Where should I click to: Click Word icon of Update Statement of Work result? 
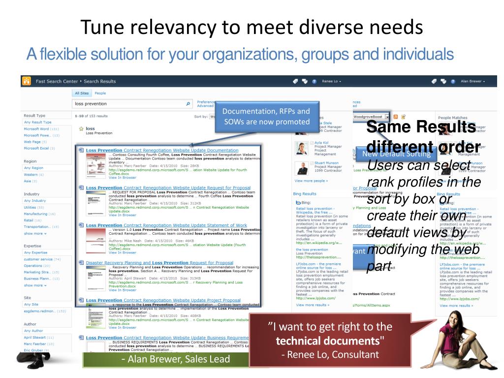tap(81, 225)
